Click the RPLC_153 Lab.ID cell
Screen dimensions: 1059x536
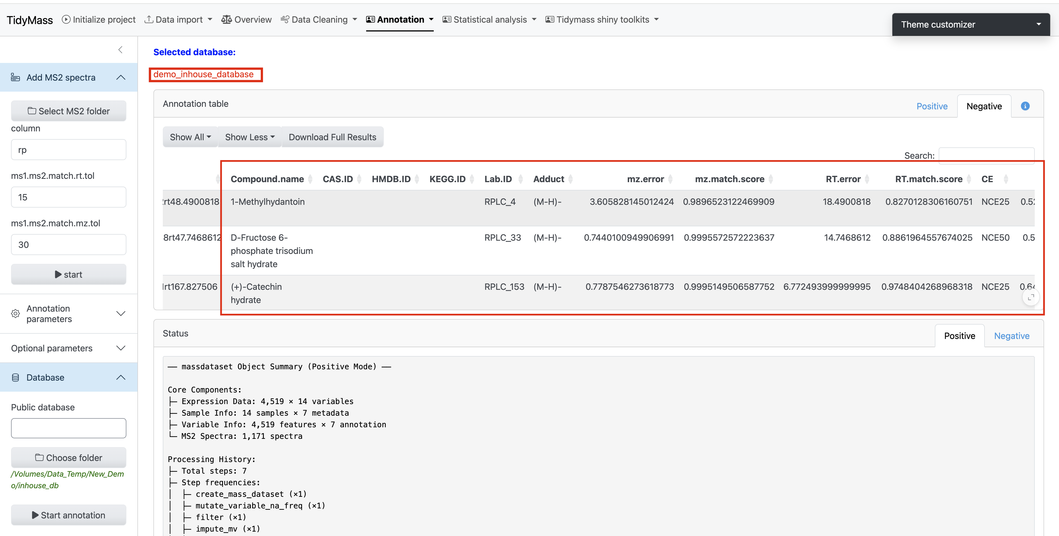point(504,287)
